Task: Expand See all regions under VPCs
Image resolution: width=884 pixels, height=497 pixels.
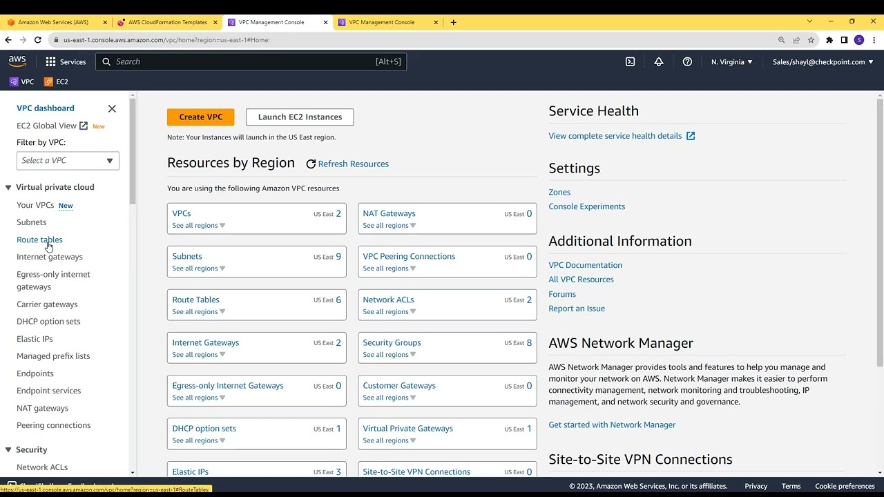Action: 199,226
